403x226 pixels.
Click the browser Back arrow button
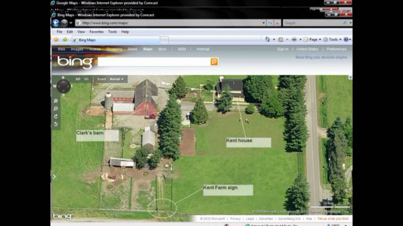coord(56,23)
